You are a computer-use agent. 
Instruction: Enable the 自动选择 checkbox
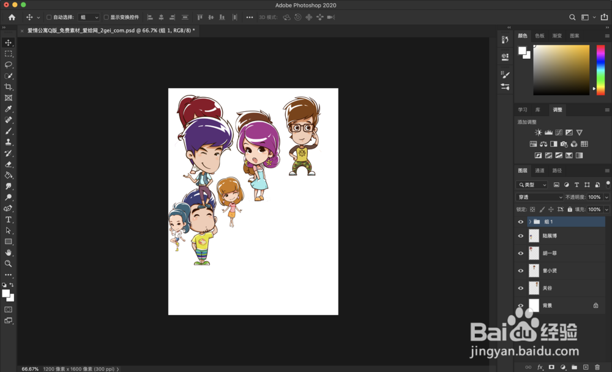coord(49,17)
